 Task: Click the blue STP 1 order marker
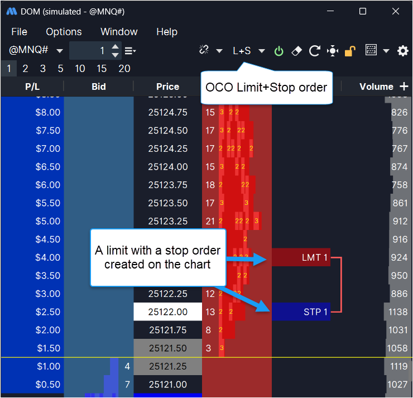tap(301, 311)
